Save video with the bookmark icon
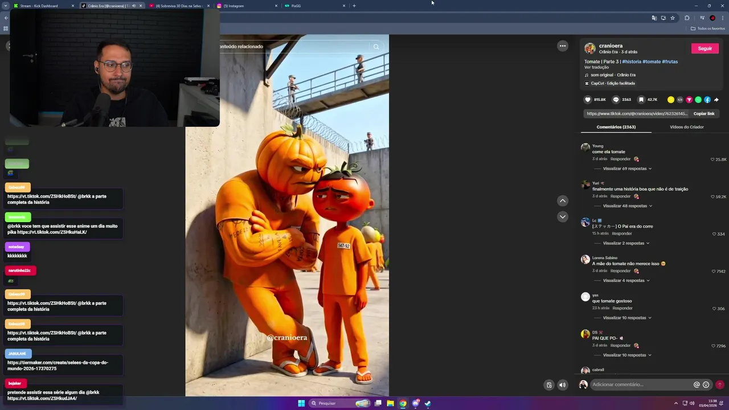The height and width of the screenshot is (410, 729). [641, 100]
